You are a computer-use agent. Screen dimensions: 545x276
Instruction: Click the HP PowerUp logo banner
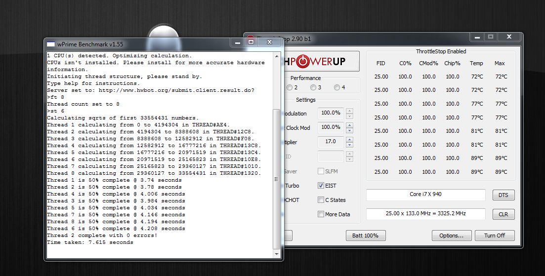pos(322,61)
